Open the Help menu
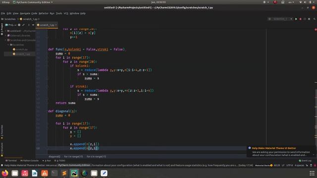 tap(83, 13)
